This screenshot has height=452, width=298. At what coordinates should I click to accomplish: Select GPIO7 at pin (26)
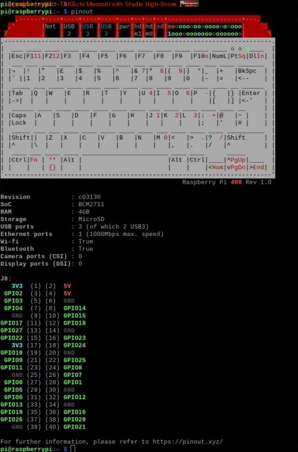pos(73,375)
